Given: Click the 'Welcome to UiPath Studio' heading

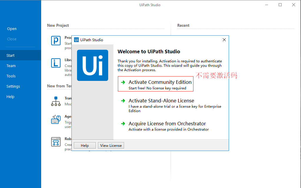Looking at the screenshot, I should click(149, 51).
